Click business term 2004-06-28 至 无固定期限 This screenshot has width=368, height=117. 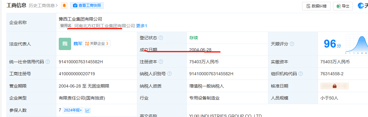click(x=84, y=86)
